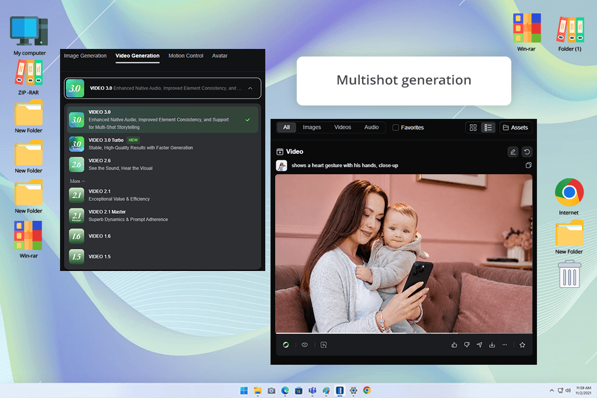Filter results by Images
The width and height of the screenshot is (597, 398).
click(x=312, y=128)
